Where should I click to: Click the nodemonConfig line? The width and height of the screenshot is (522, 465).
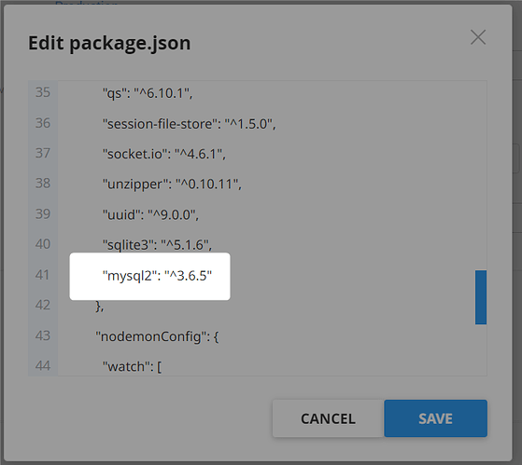pyautogui.click(x=157, y=336)
